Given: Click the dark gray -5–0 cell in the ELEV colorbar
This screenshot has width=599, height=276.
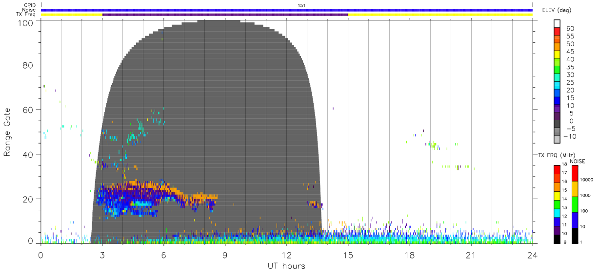Looking at the screenshot, I should (x=557, y=125).
